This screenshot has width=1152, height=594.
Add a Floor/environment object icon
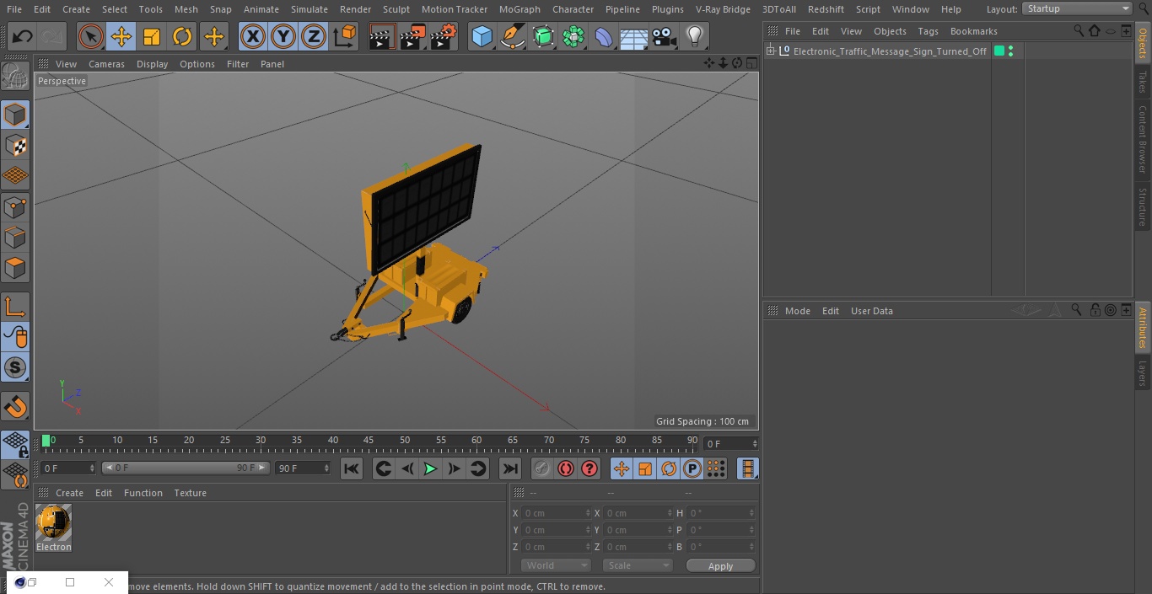click(634, 37)
